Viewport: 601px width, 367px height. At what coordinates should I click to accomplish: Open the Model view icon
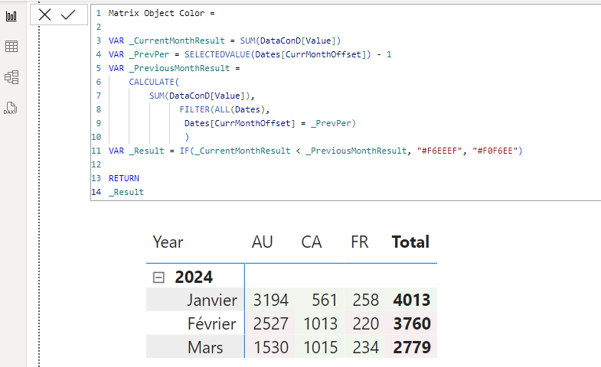(11, 77)
